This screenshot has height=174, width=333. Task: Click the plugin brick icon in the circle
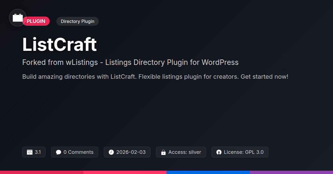coord(18,18)
